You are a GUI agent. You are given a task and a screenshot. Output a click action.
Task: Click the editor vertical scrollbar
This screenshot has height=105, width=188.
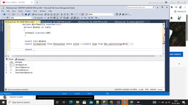point(164,40)
